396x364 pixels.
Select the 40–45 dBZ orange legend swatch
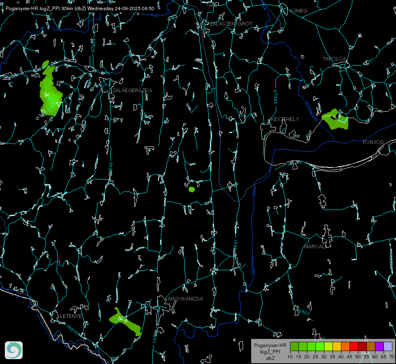pos(345,347)
